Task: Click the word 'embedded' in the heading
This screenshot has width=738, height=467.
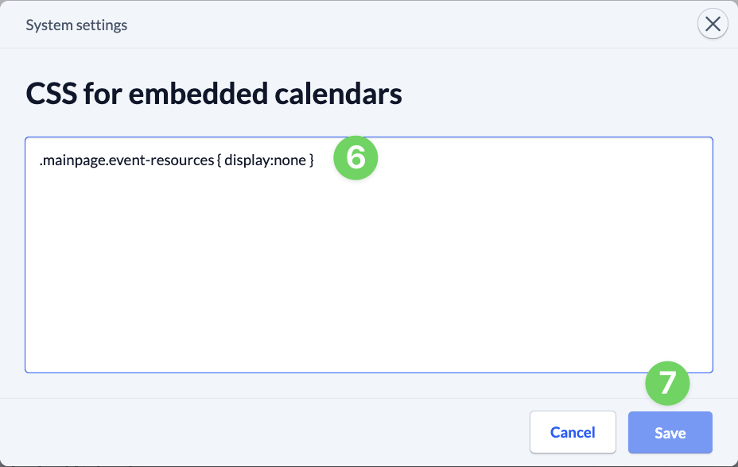Action: [198, 94]
